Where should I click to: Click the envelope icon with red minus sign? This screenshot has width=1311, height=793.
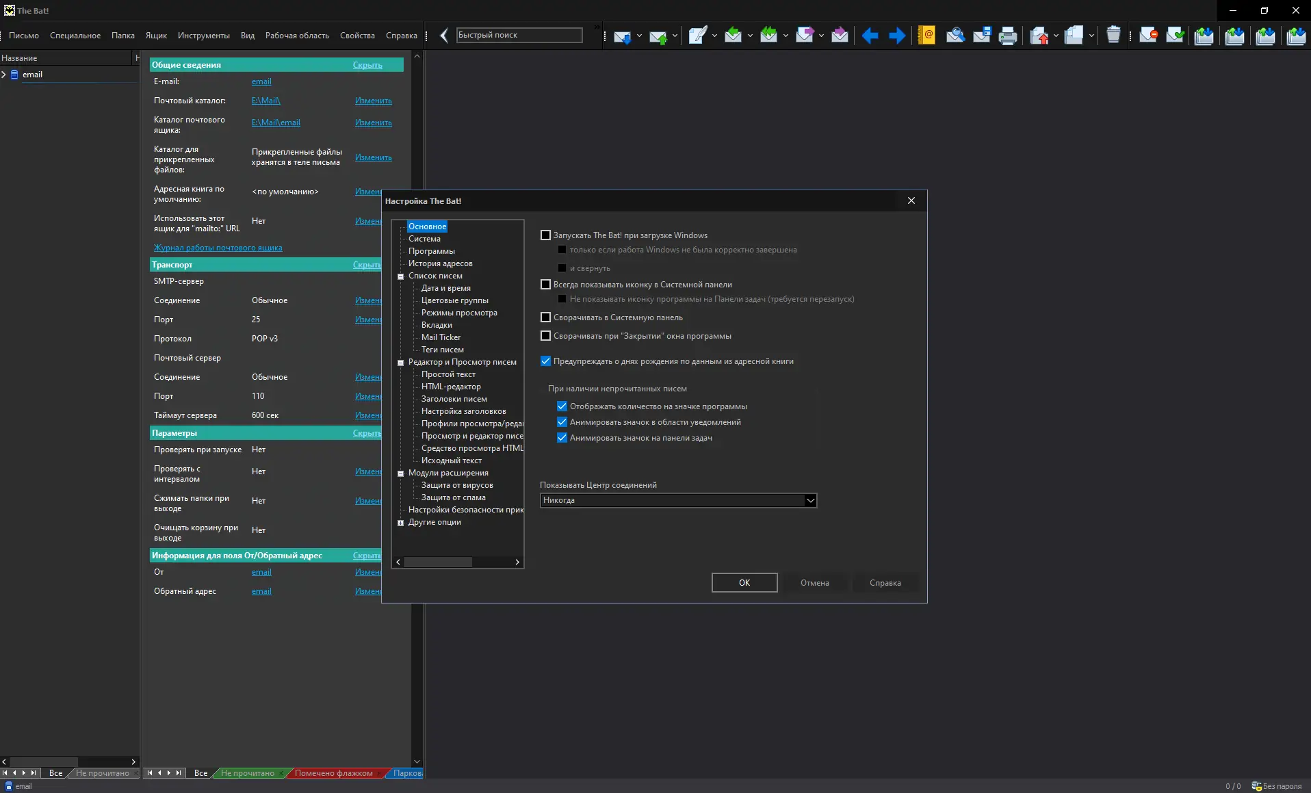(x=1148, y=35)
